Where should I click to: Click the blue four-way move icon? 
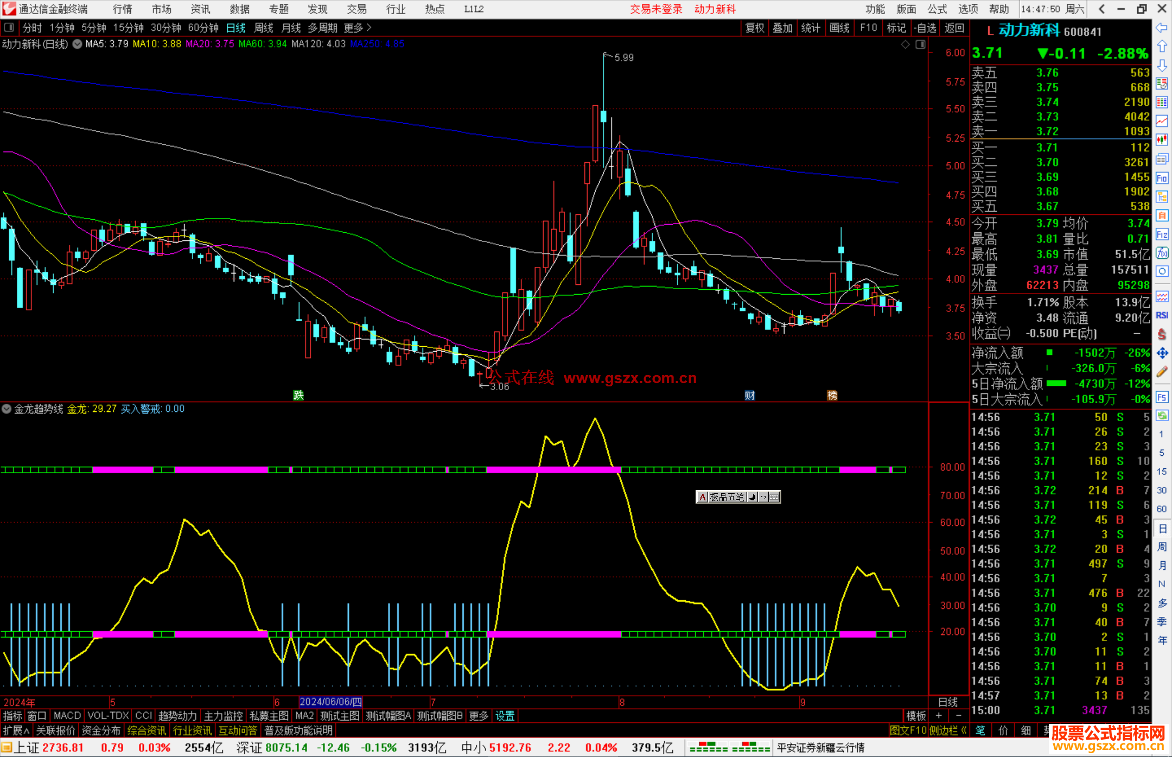click(1162, 353)
